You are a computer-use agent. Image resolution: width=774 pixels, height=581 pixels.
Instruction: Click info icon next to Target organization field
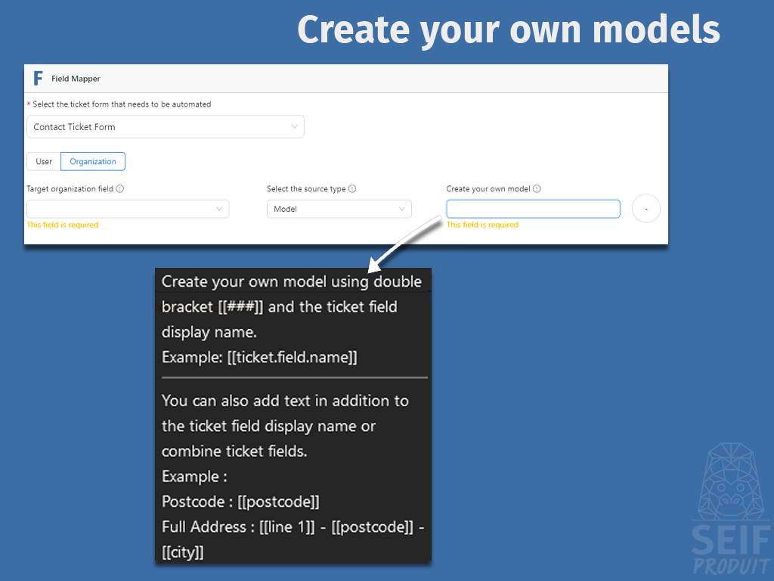click(x=120, y=188)
